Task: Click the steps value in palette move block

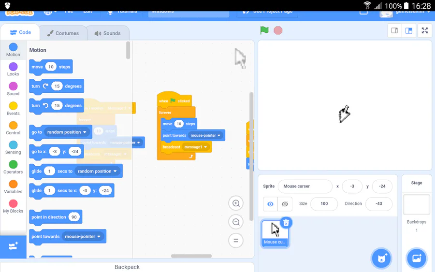Action: click(51, 67)
